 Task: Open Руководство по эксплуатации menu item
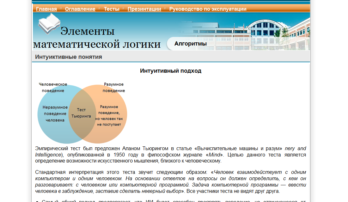208,9
